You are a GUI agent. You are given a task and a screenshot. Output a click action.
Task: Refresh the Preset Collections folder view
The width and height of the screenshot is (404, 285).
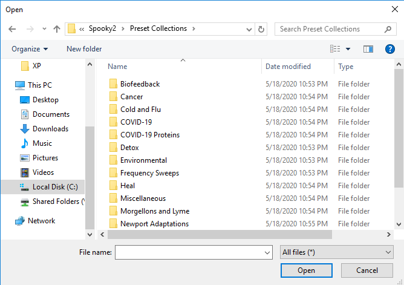click(x=261, y=29)
